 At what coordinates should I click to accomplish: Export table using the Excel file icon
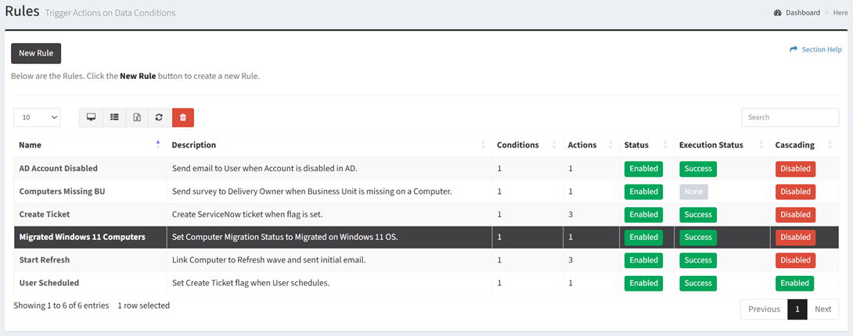(x=137, y=117)
